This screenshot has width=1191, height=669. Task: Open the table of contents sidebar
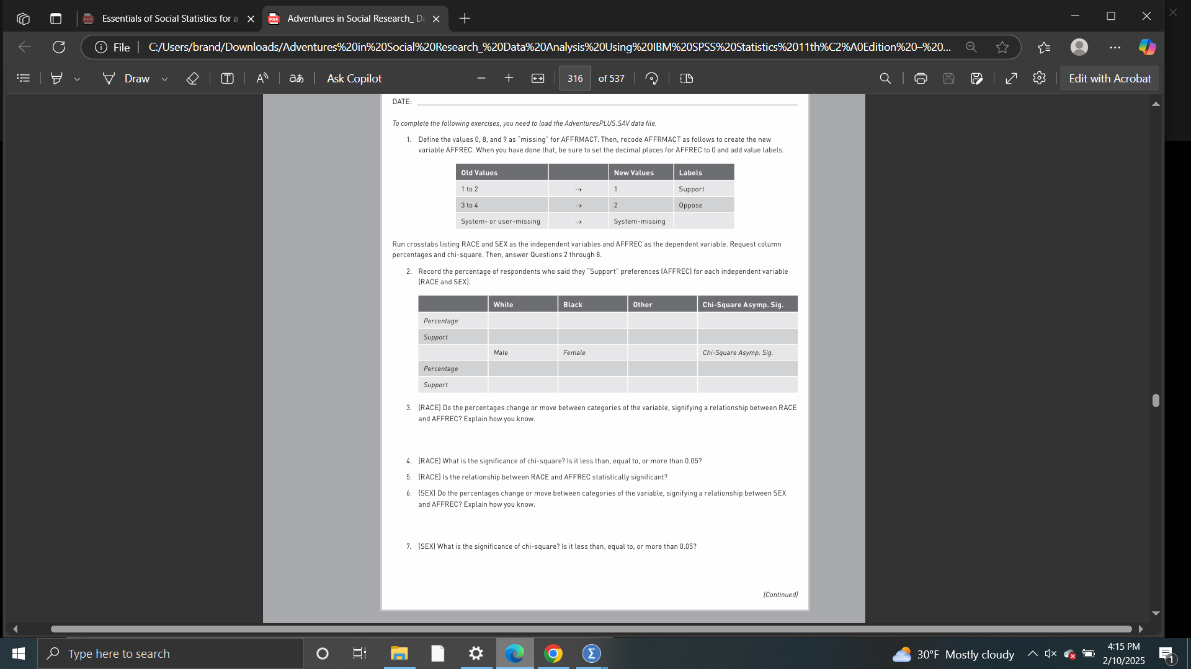point(23,79)
